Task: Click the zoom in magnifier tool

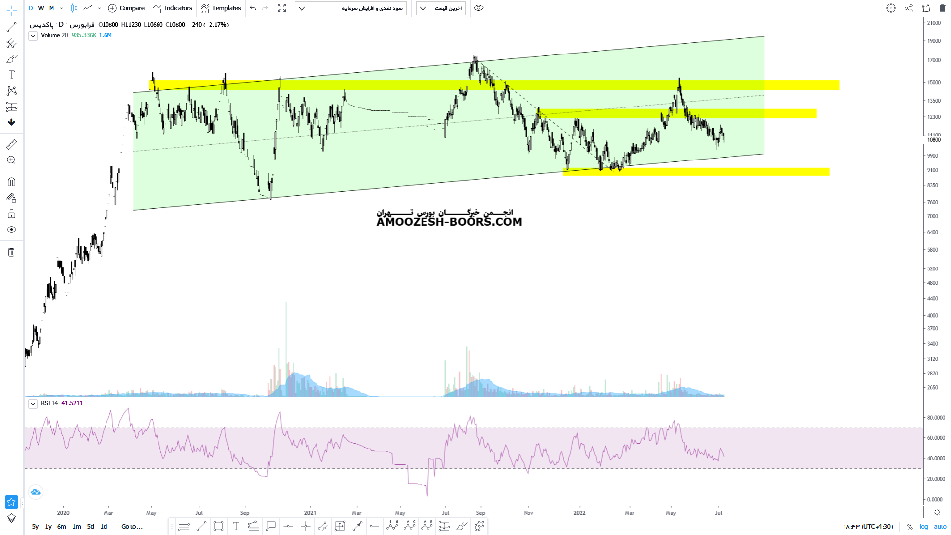Action: pyautogui.click(x=11, y=160)
